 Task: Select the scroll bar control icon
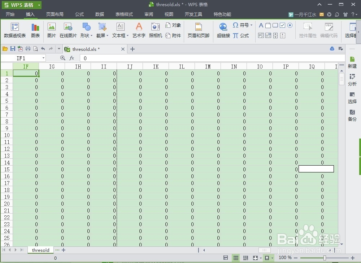(275, 35)
